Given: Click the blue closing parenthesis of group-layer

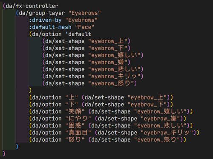Looking at the screenshot, I should click(17, 147).
